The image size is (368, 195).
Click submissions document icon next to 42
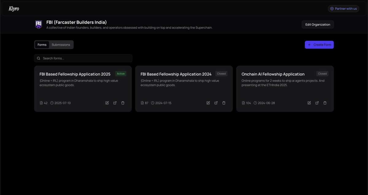41,103
